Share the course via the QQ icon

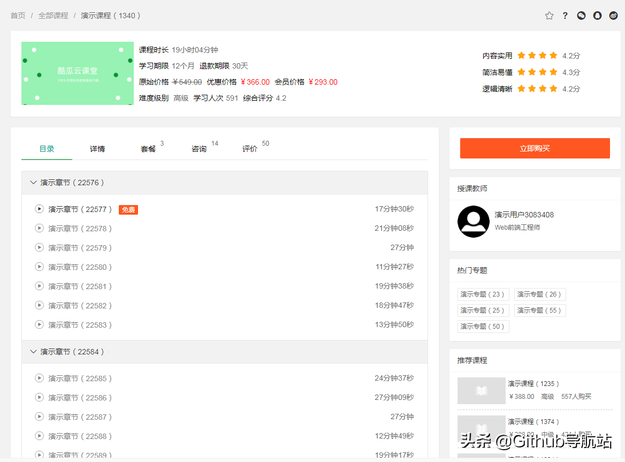pos(597,16)
